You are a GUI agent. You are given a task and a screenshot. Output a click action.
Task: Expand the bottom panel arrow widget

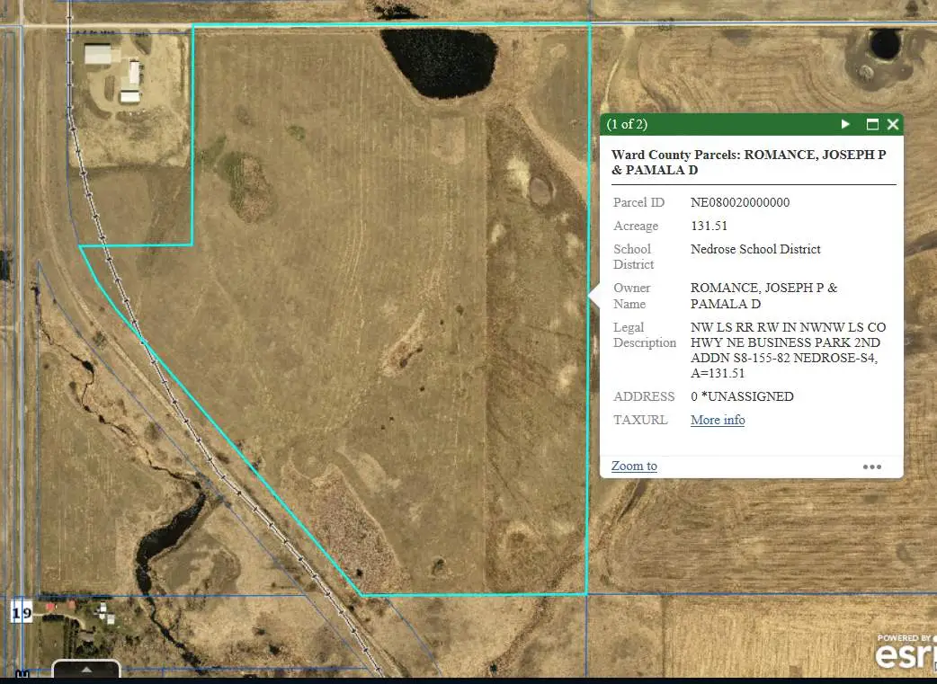[x=86, y=671]
